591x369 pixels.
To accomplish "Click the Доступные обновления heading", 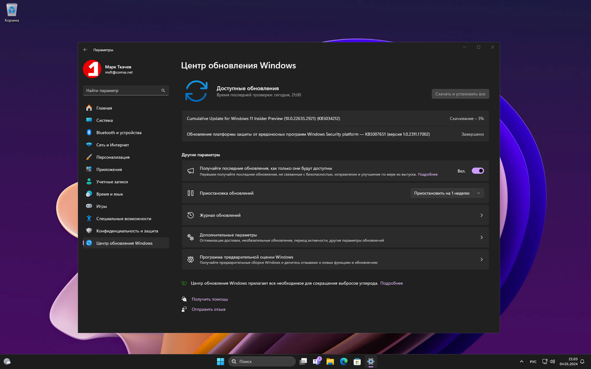I will click(247, 88).
